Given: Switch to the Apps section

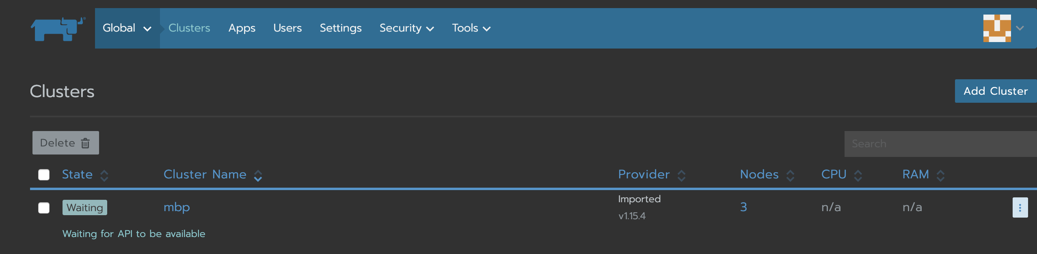Looking at the screenshot, I should (x=242, y=28).
